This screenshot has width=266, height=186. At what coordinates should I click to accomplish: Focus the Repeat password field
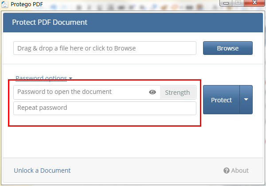click(x=105, y=108)
